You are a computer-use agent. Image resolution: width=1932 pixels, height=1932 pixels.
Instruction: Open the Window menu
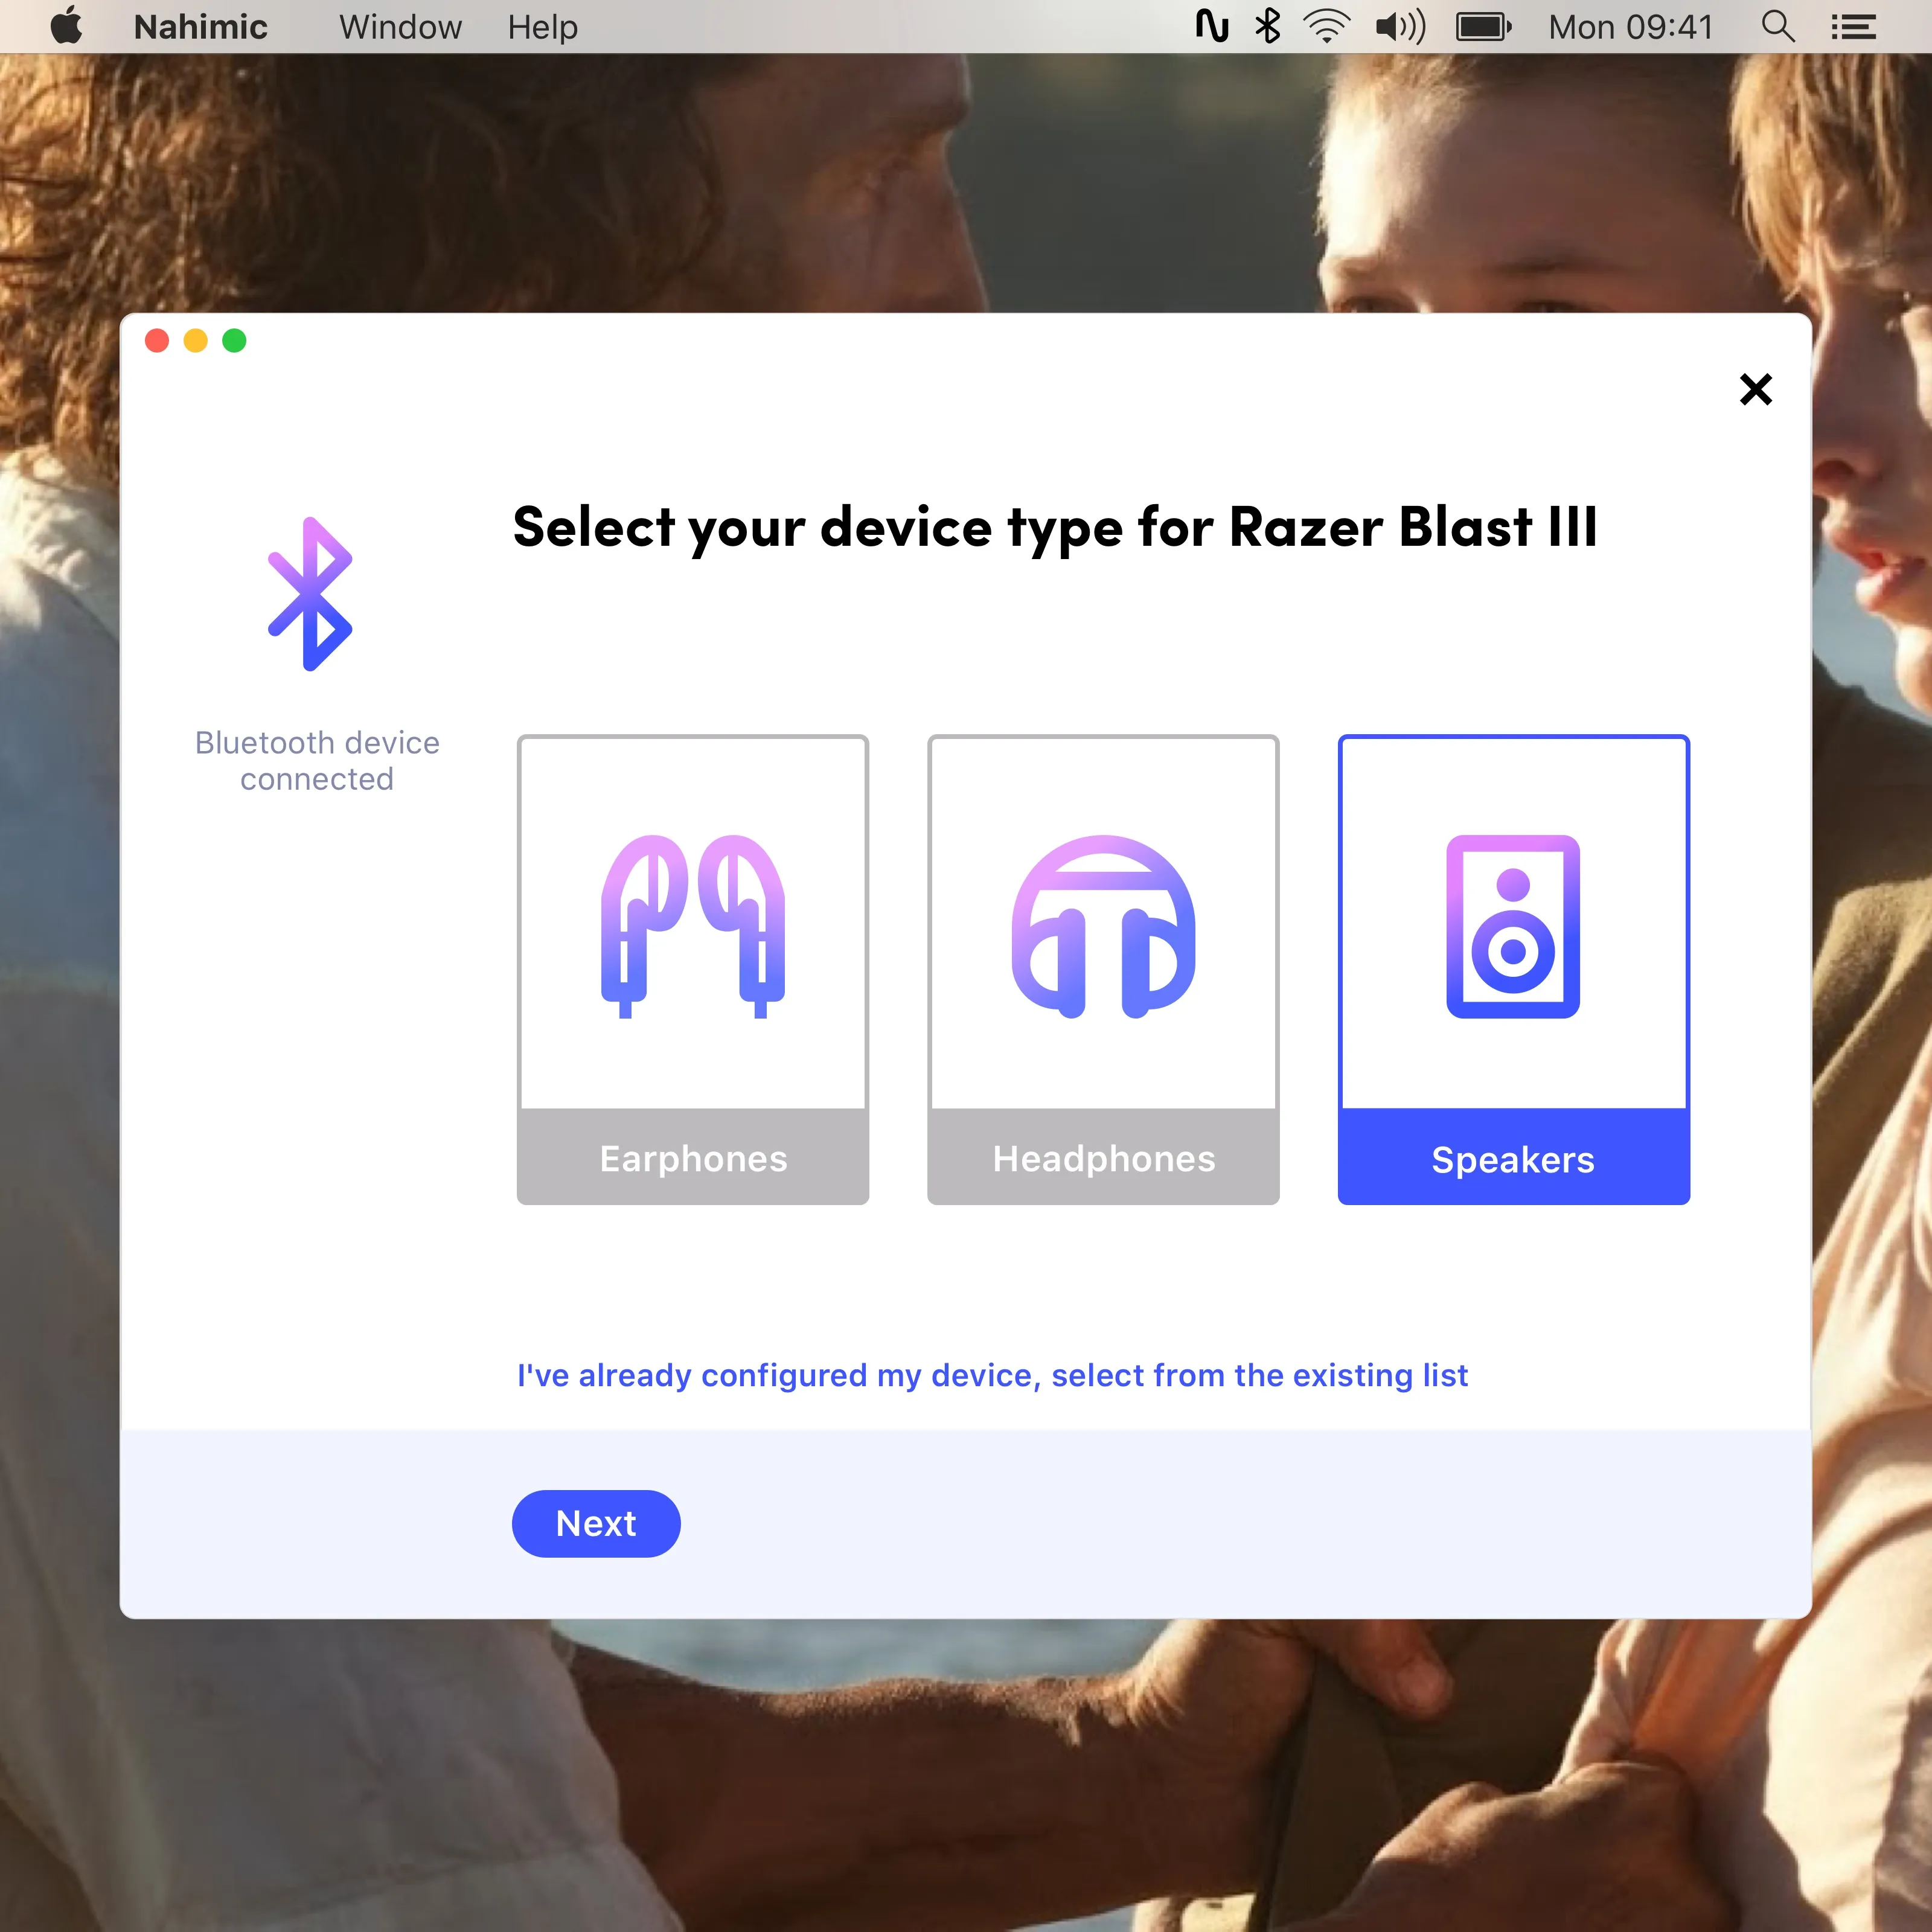400,27
